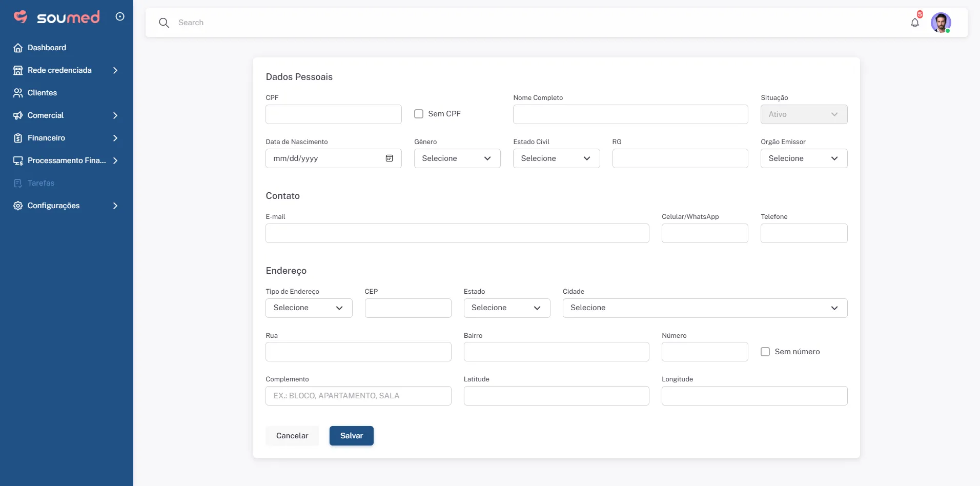980x486 pixels.
Task: Expand the Cidade dropdown
Action: pyautogui.click(x=705, y=308)
